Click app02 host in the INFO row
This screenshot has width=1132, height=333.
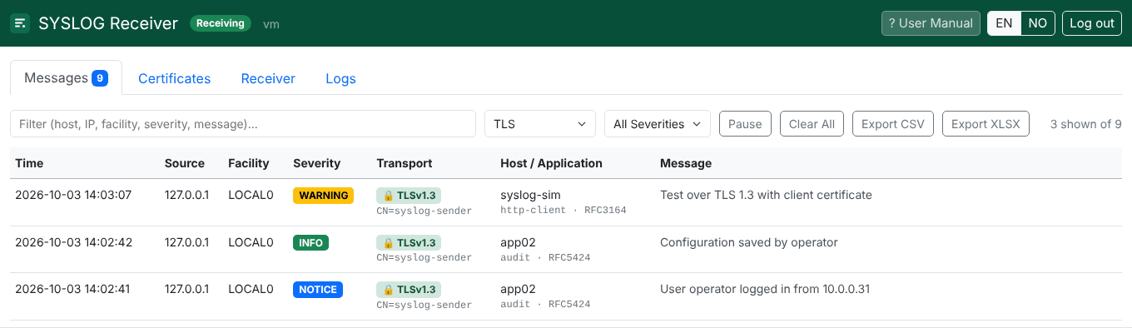click(518, 242)
